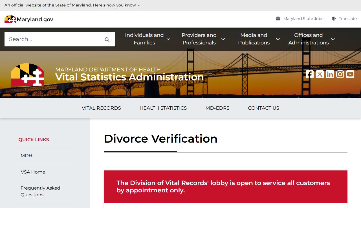This screenshot has height=225, width=361.
Task: Expand the Media and Publications chevron
Action: (278, 39)
